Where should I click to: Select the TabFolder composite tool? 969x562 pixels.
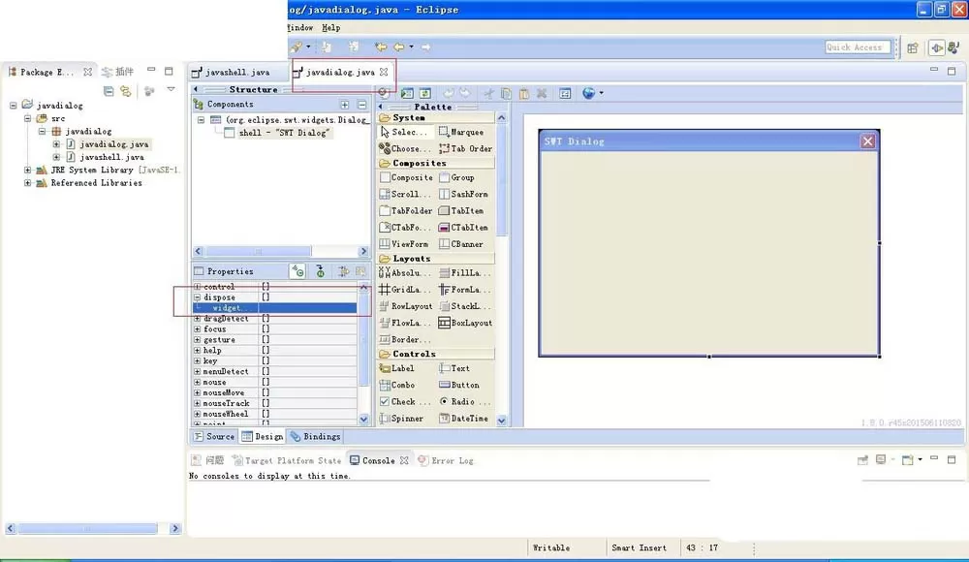(x=405, y=211)
